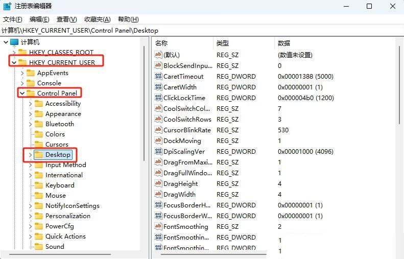Sort values by the 名称 column header
The height and width of the screenshot is (259, 404).
point(161,43)
